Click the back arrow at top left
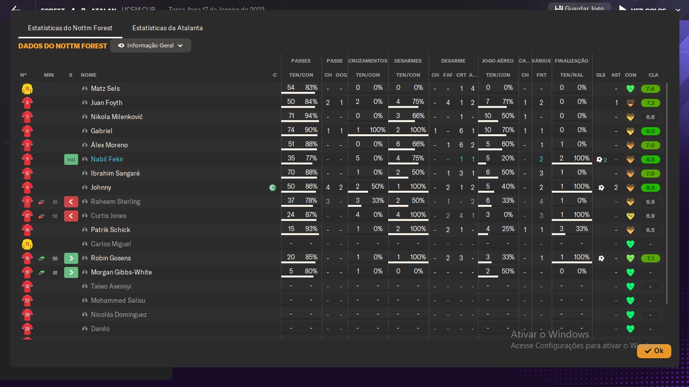 click(16, 9)
